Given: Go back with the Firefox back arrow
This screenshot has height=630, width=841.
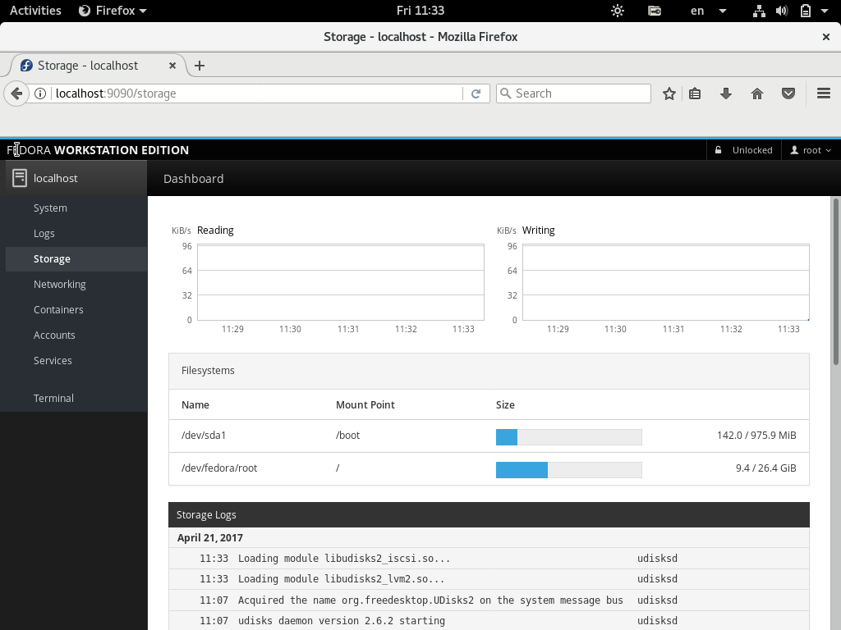Looking at the screenshot, I should (x=16, y=94).
